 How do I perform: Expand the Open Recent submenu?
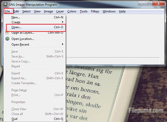(62, 45)
